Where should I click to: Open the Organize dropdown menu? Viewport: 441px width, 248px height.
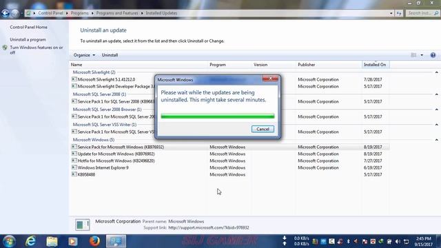84,55
